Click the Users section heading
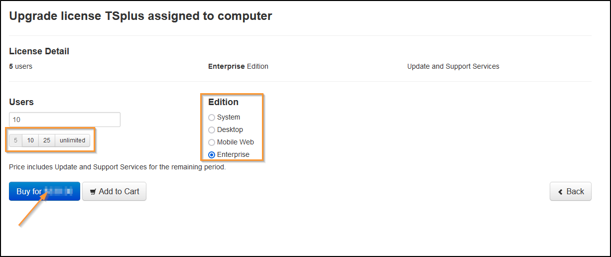This screenshot has height=257, width=611. pyautogui.click(x=21, y=102)
